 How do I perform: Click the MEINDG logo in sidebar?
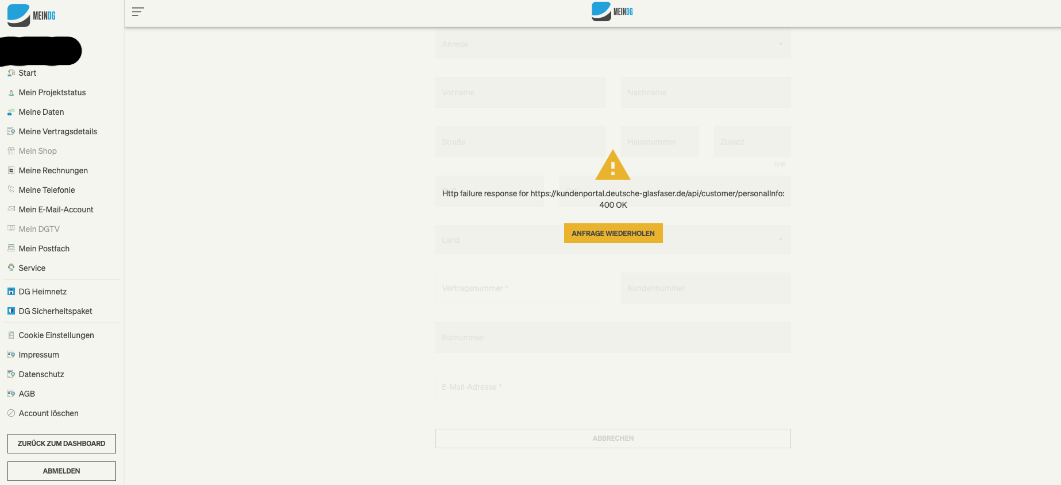[32, 15]
